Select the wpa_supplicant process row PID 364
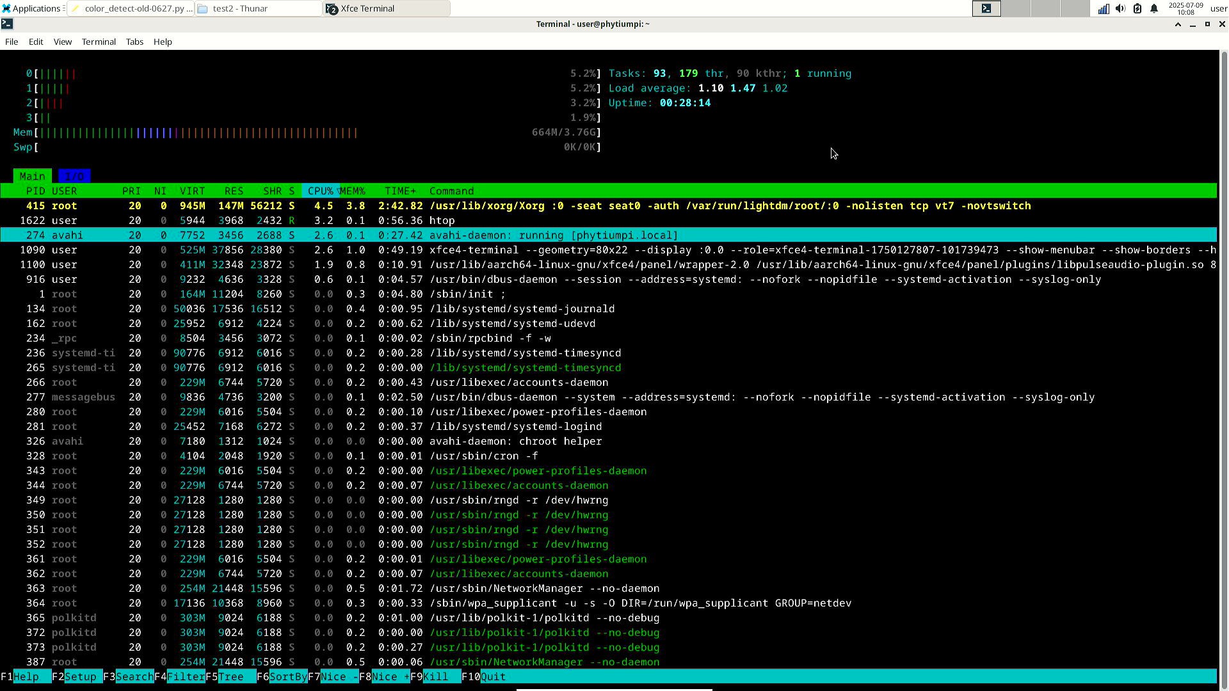This screenshot has height=691, width=1229. (x=608, y=603)
